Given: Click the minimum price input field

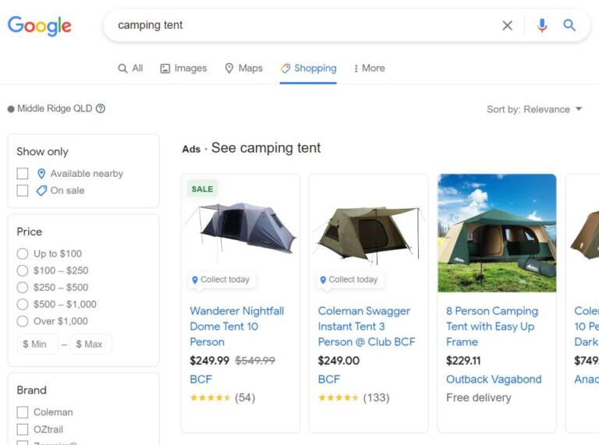Looking at the screenshot, I should (37, 344).
